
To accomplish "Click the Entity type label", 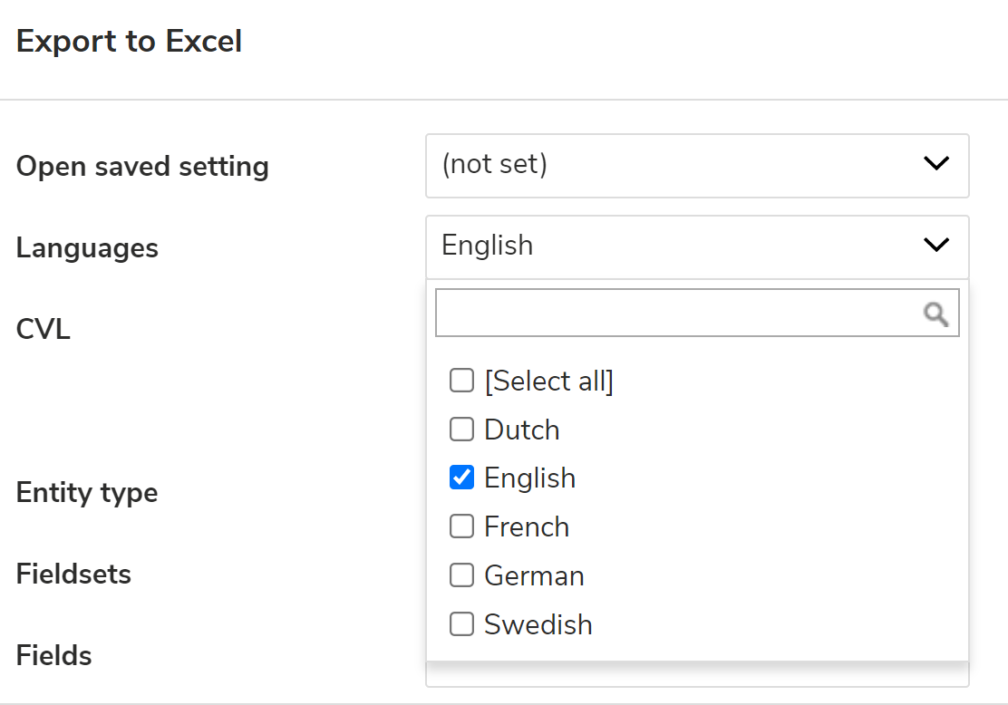I will (x=87, y=493).
